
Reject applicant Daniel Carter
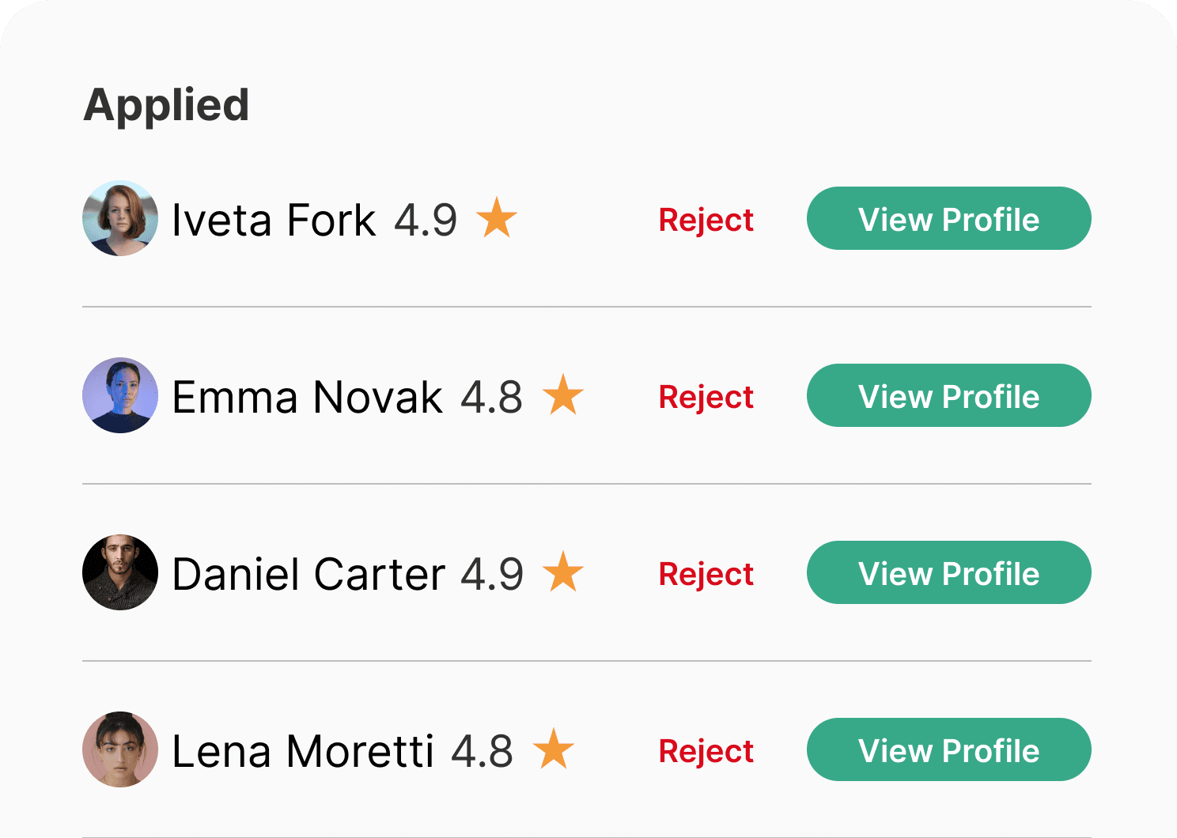706,574
